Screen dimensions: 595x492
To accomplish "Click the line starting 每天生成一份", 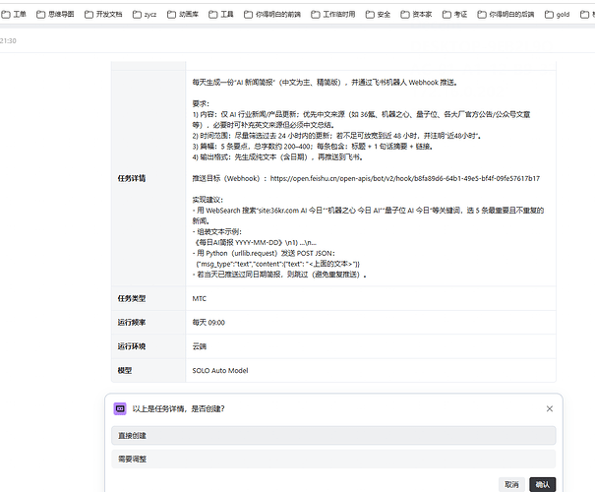I will click(x=325, y=83).
